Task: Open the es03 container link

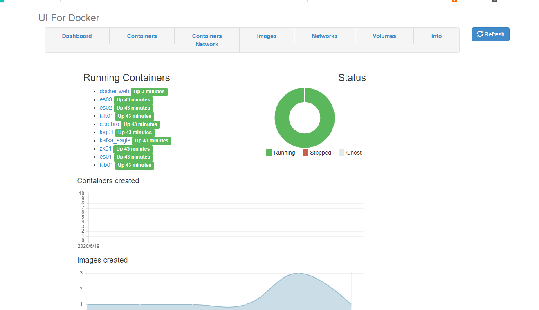Action: coord(106,99)
